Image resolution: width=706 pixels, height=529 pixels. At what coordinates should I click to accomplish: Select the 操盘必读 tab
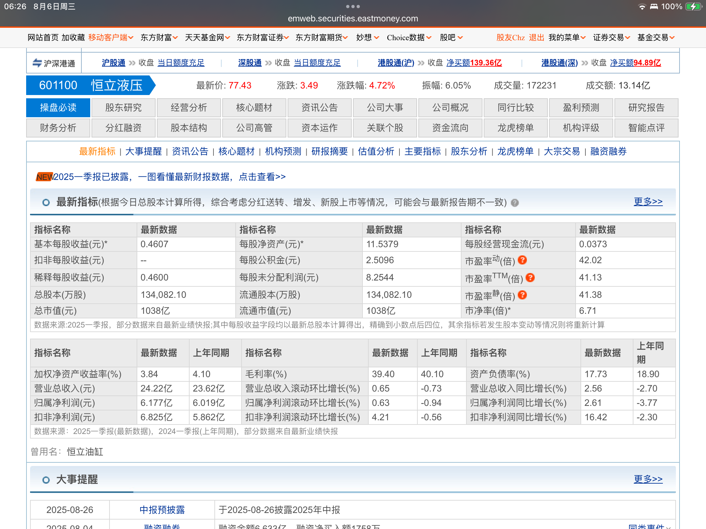[58, 107]
